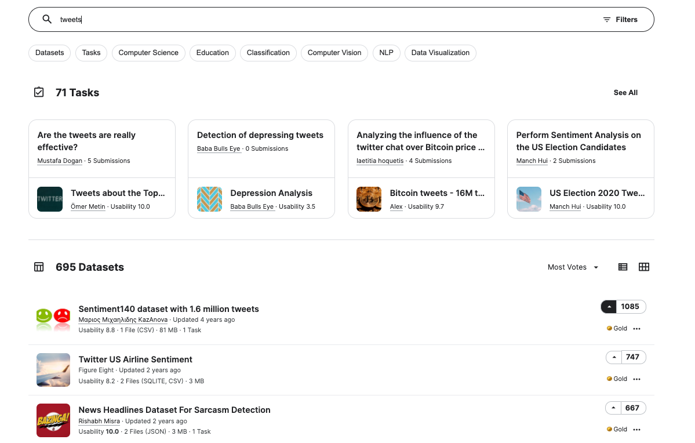Switch to grid view layout
This screenshot has width=695, height=443.
pyautogui.click(x=644, y=267)
